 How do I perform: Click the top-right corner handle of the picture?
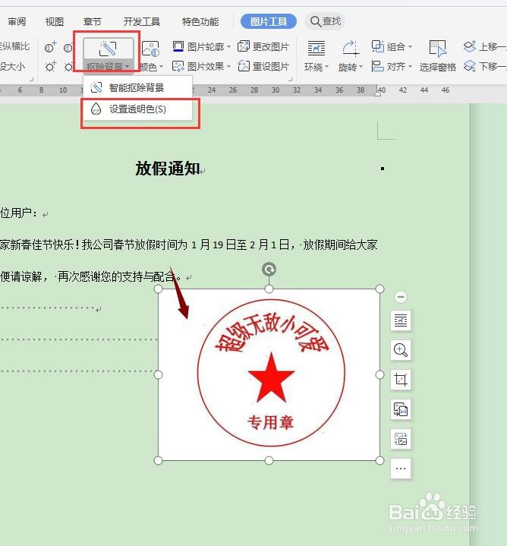pos(380,289)
